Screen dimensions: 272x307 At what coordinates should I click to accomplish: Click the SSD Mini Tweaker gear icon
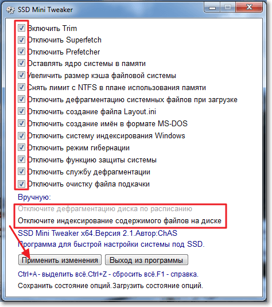(10, 10)
